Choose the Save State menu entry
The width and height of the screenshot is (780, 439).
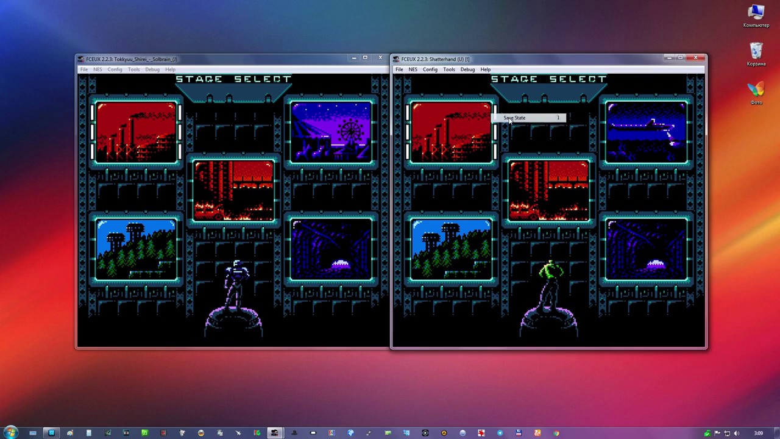pos(529,118)
